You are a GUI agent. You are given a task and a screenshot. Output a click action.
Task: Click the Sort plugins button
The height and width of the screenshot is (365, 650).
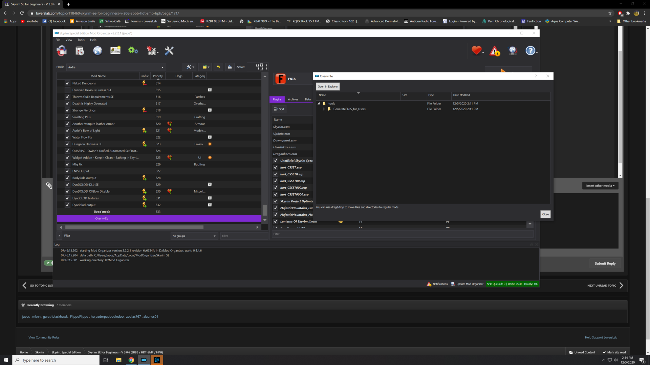279,109
